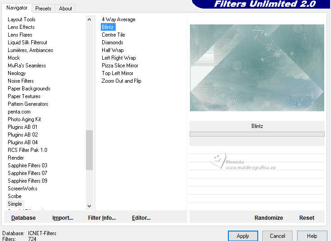The image size is (331, 241).
Task: Select the 4 Way Average filter
Action: 118,19
